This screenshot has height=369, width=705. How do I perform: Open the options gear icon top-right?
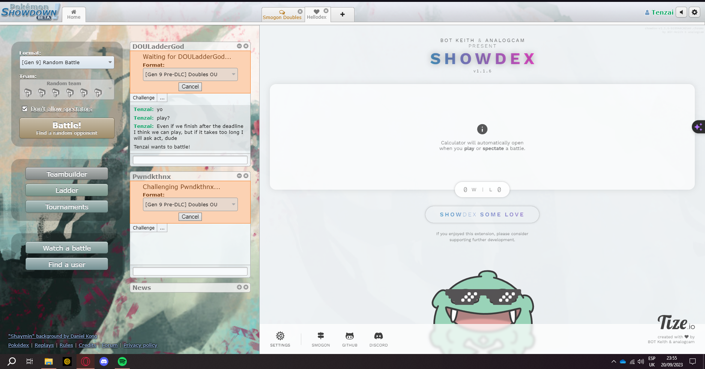pos(694,12)
